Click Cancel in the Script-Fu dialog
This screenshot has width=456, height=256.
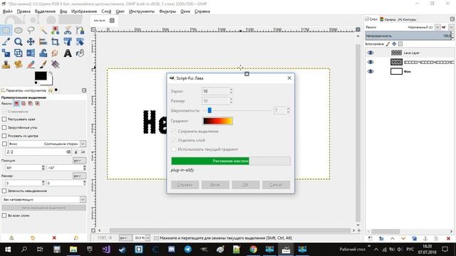[276, 185]
